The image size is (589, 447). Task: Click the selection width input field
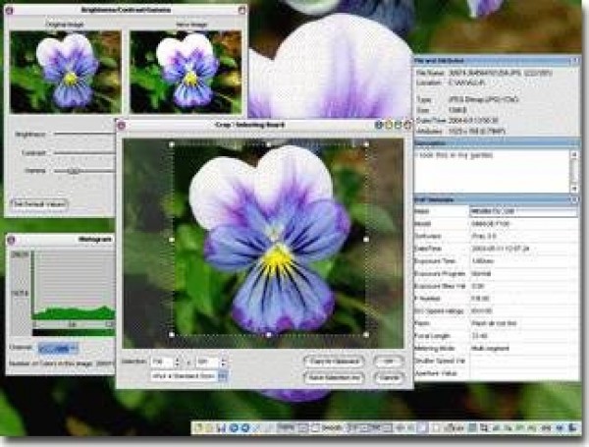(162, 363)
